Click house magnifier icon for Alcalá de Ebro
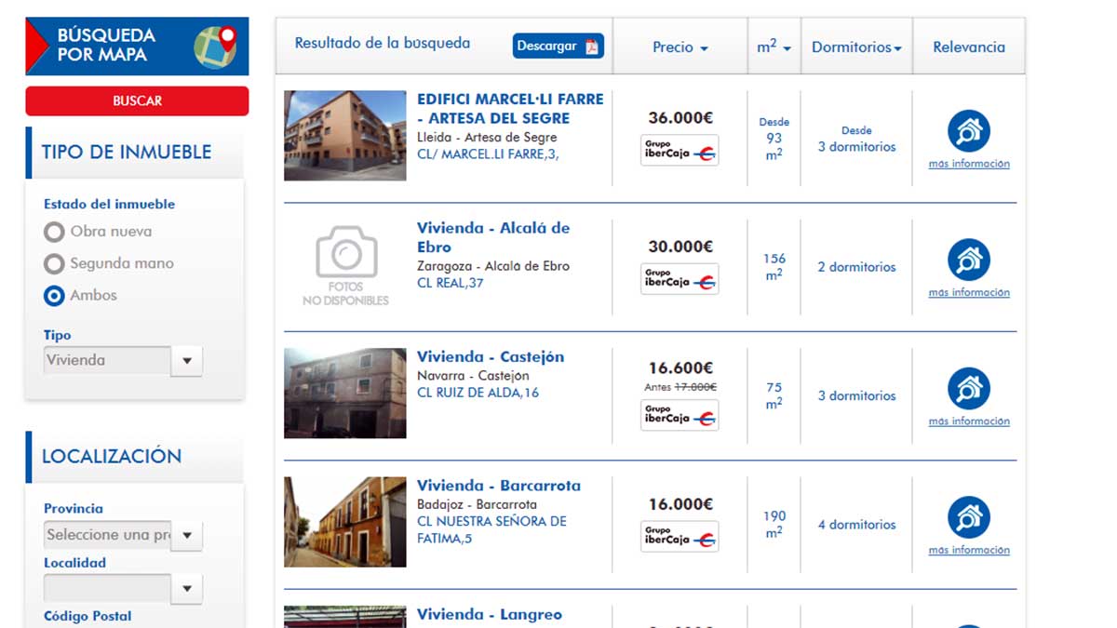 point(968,261)
